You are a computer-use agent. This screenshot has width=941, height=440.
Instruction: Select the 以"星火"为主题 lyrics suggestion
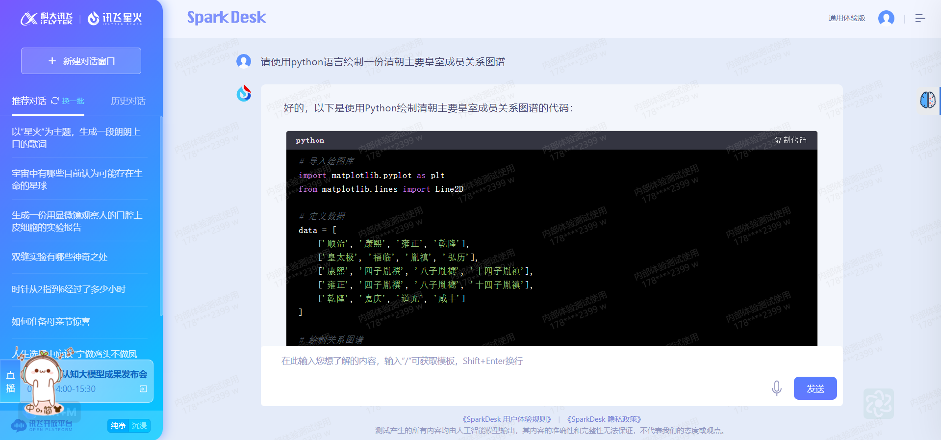[79, 138]
